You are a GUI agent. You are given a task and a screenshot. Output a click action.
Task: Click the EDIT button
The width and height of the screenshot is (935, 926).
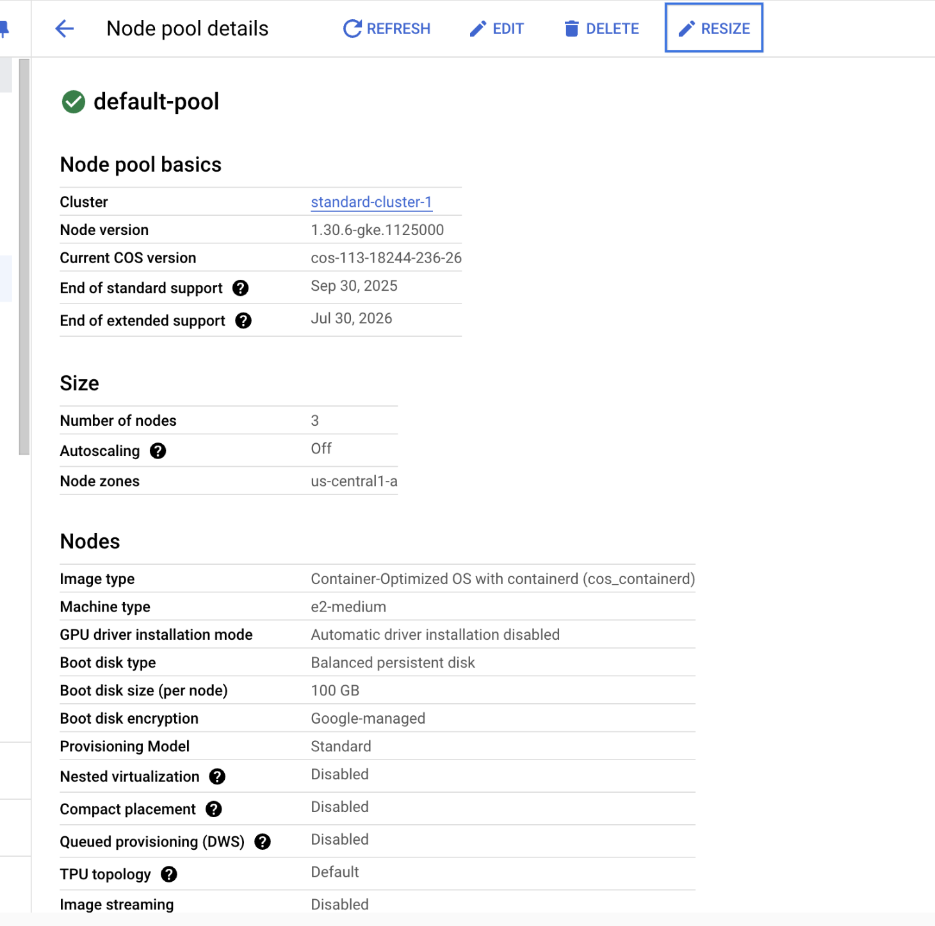pos(497,29)
